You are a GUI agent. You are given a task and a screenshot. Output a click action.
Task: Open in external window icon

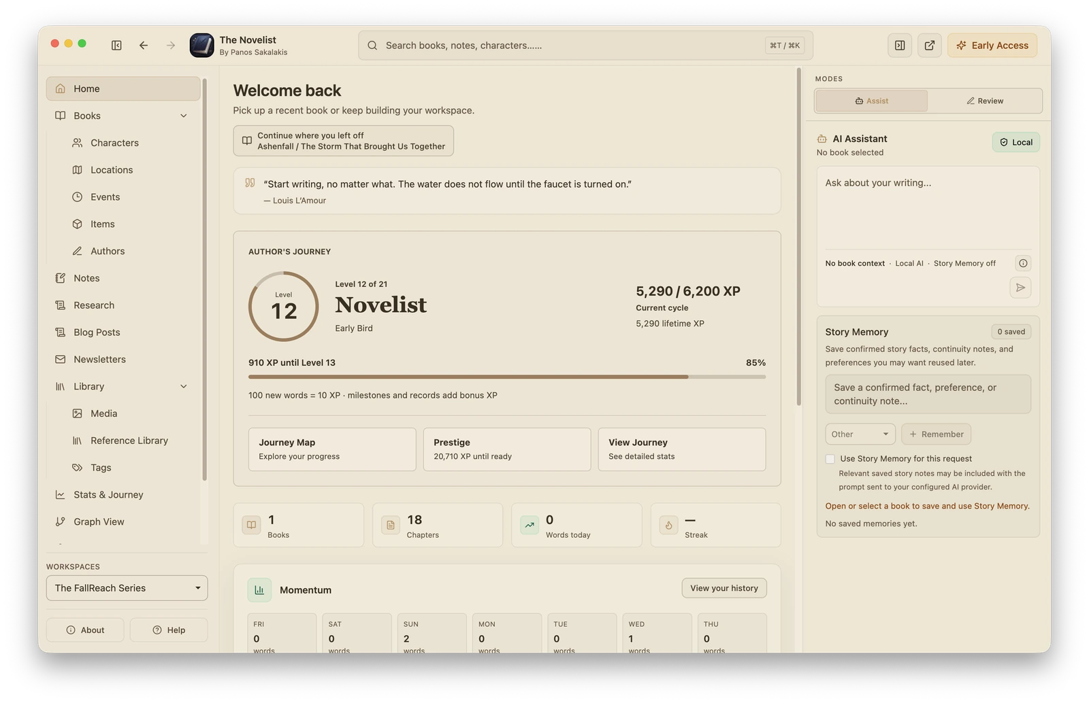click(x=930, y=46)
